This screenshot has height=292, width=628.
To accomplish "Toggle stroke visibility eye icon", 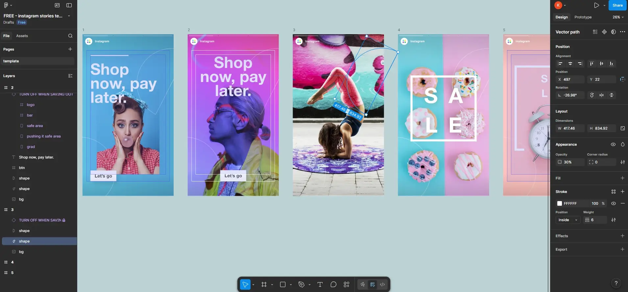I will (x=614, y=203).
